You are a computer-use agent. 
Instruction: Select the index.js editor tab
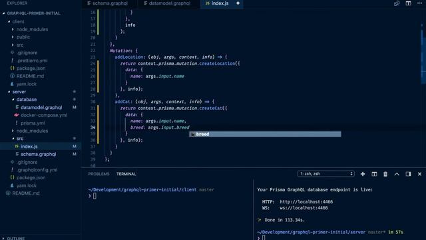(220, 3)
